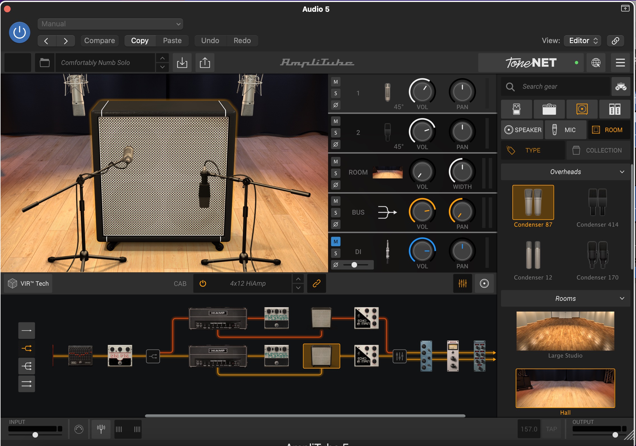Unmute the DI channel

[x=336, y=241]
